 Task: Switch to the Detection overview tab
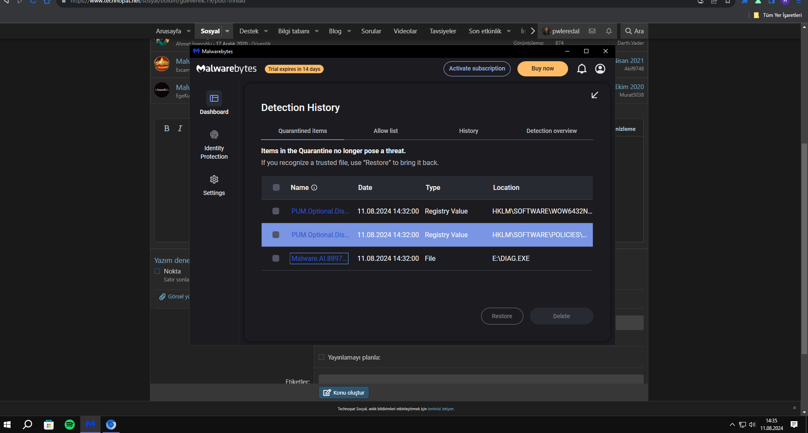tap(551, 131)
